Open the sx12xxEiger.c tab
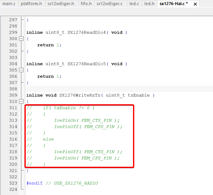213x195 pixels. tap(109, 4)
